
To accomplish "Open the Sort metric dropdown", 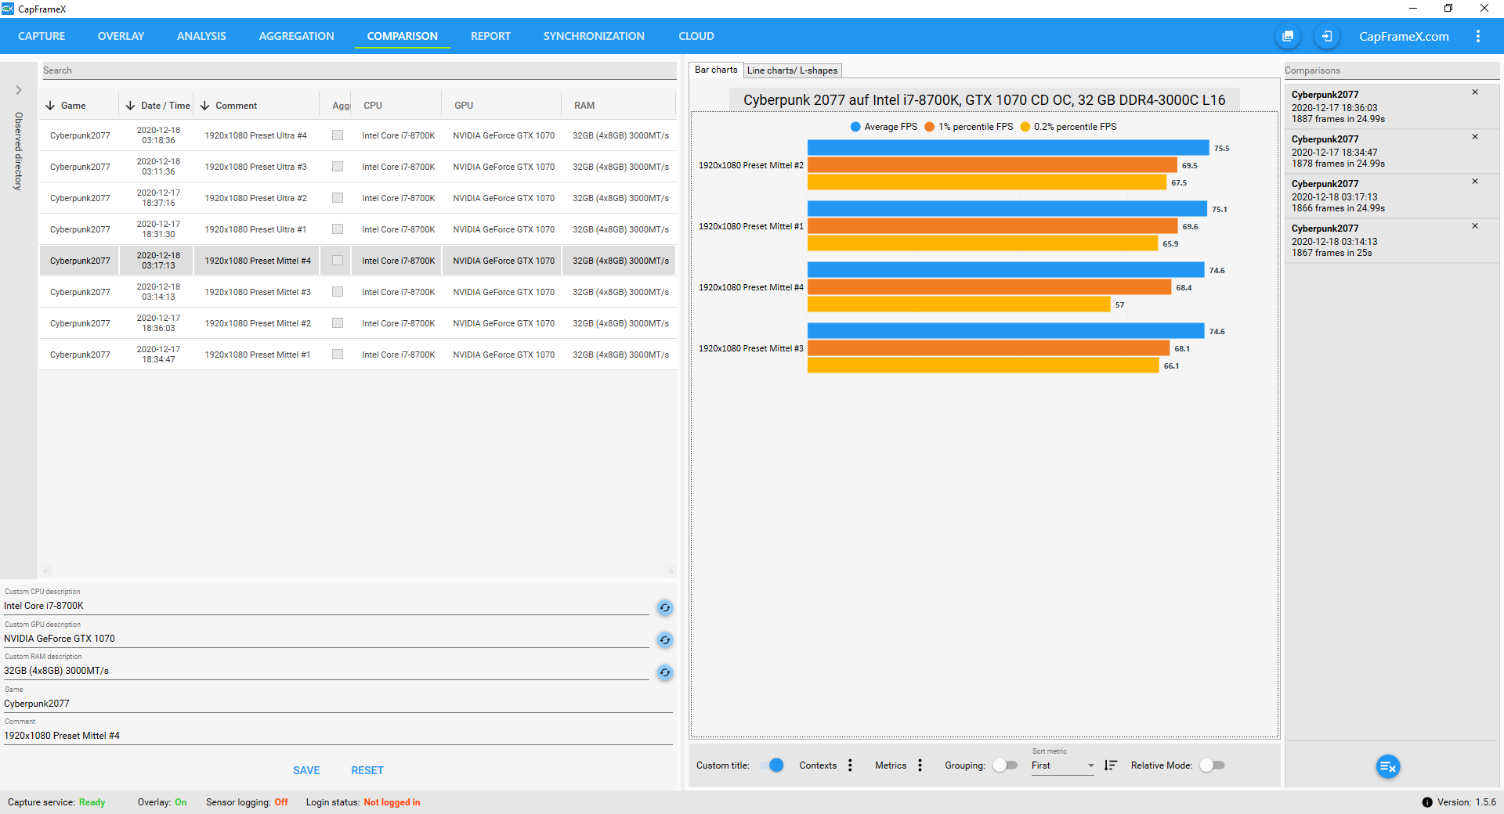I will [x=1062, y=766].
